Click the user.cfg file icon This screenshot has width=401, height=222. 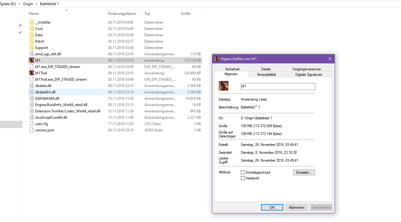(x=32, y=124)
